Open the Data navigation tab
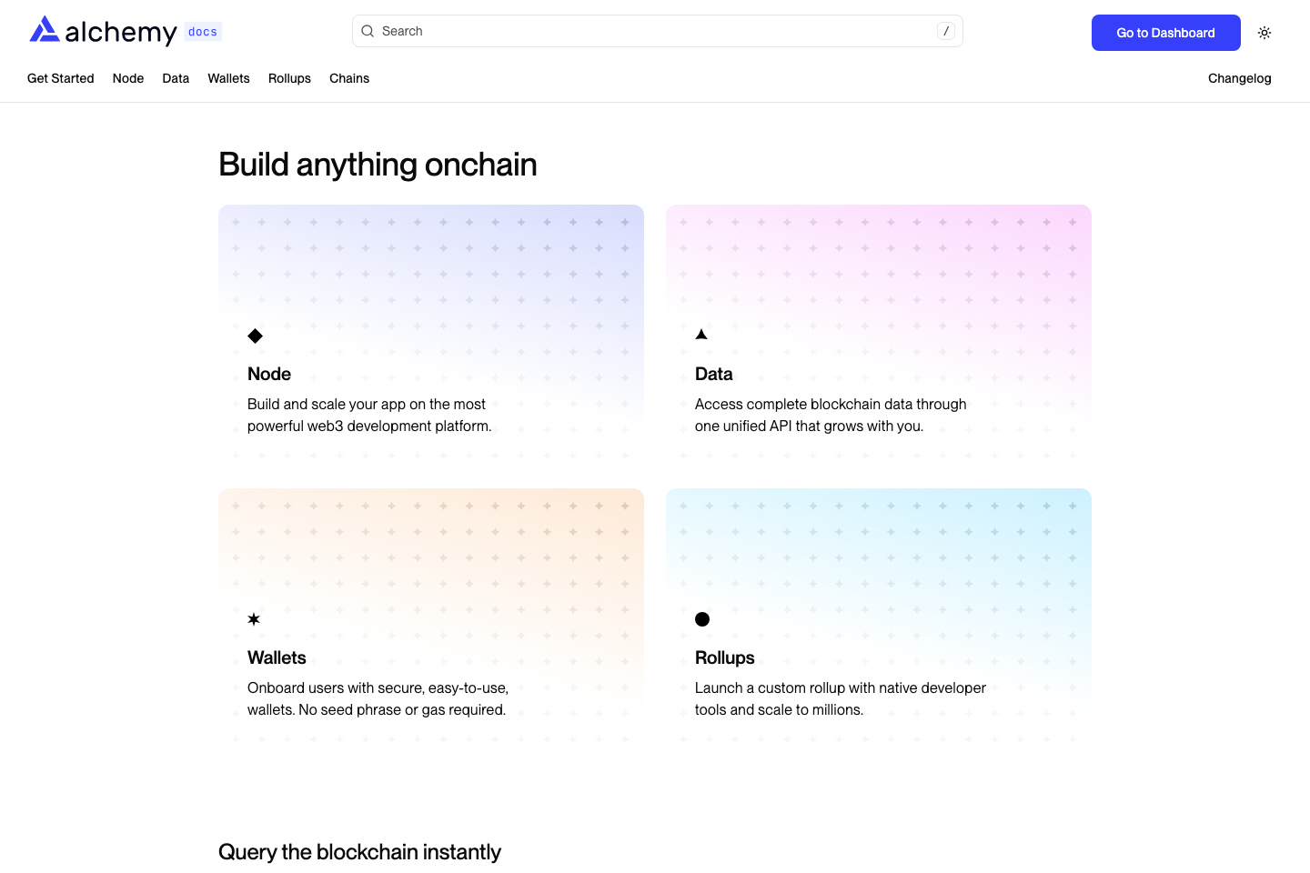Viewport: 1310px width, 873px height. tap(175, 78)
